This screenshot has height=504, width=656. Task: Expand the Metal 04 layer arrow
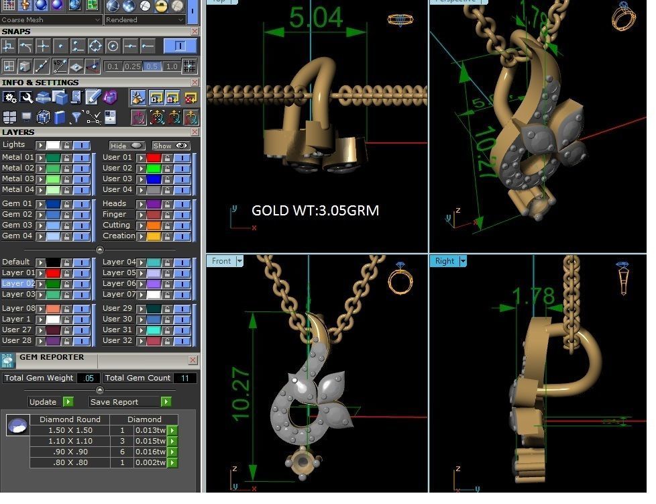click(40, 191)
